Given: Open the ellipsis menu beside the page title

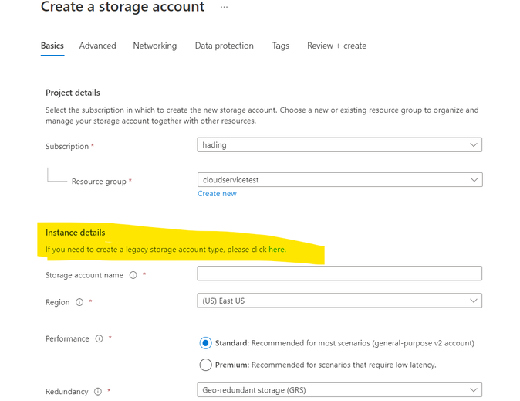Looking at the screenshot, I should pos(225,7).
